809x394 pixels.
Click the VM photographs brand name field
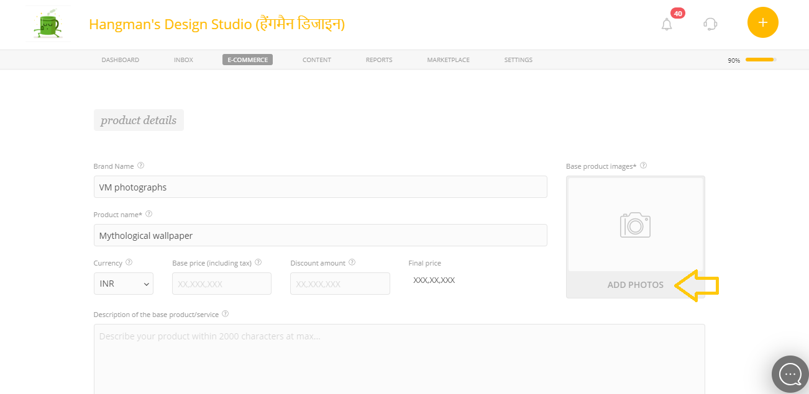[320, 186]
